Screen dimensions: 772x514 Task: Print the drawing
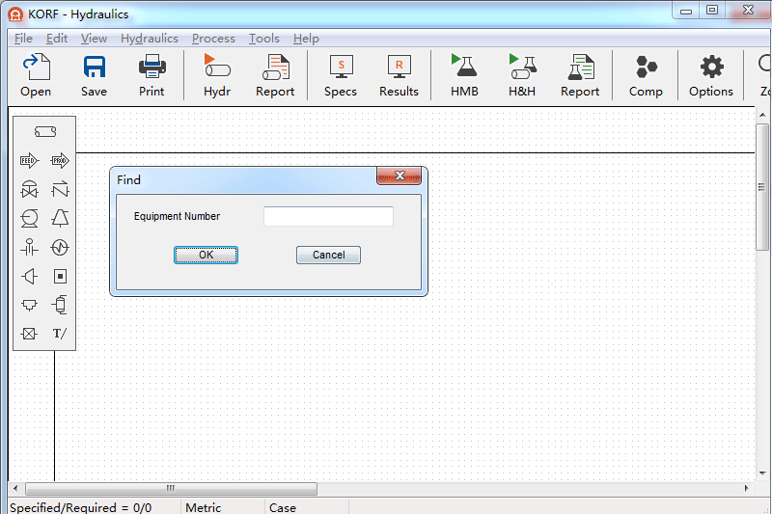tap(152, 75)
